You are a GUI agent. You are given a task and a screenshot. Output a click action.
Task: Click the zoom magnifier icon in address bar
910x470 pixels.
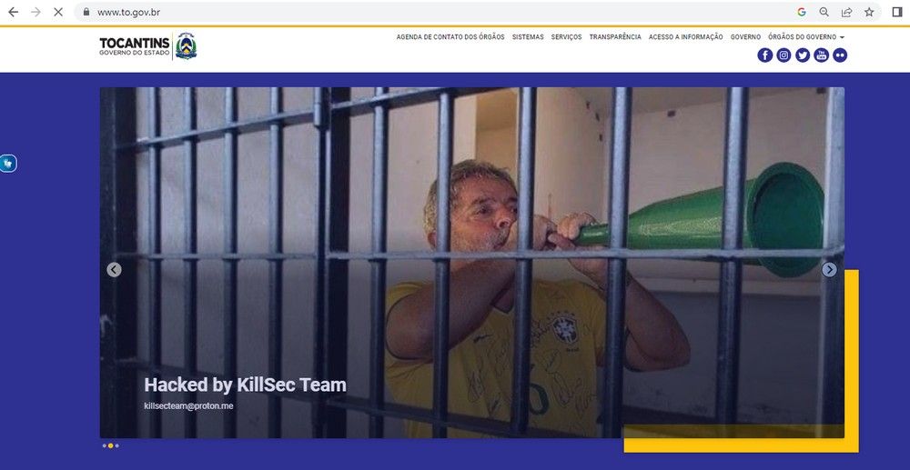[x=824, y=12]
